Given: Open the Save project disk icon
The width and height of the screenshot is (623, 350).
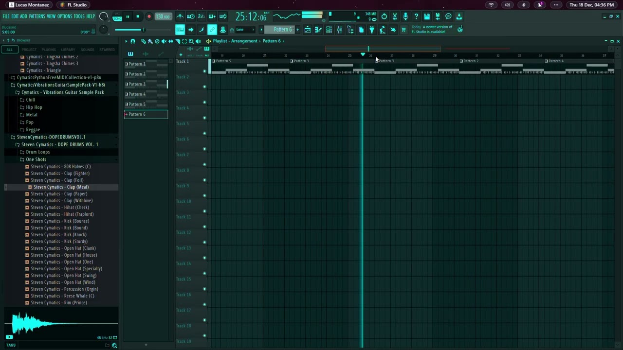Looking at the screenshot, I should (x=427, y=17).
